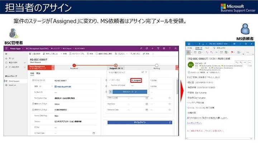Click the red Status Management process header
This screenshot has height=143, width=258.
(40, 68)
